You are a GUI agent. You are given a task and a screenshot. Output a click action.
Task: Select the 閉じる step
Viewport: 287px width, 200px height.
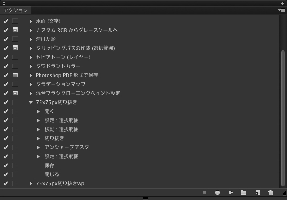click(52, 174)
